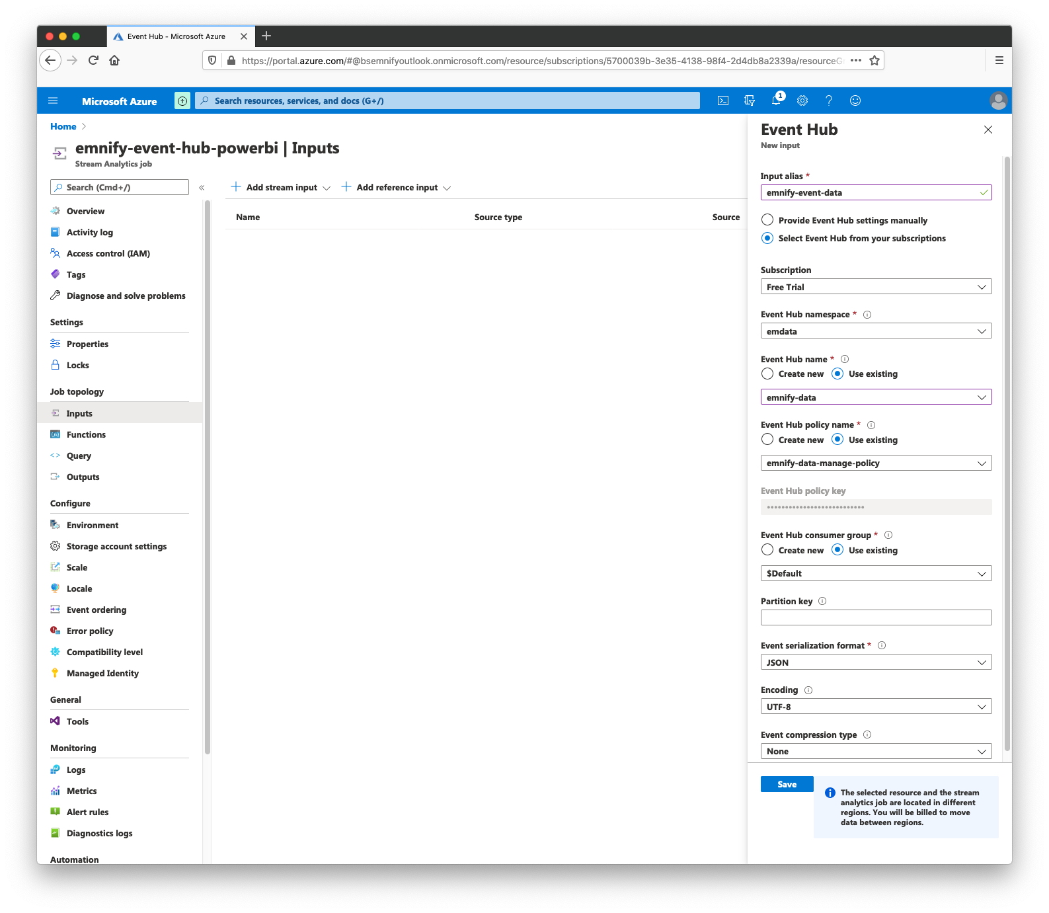Click the left menu search box
This screenshot has height=913, width=1049.
point(120,187)
